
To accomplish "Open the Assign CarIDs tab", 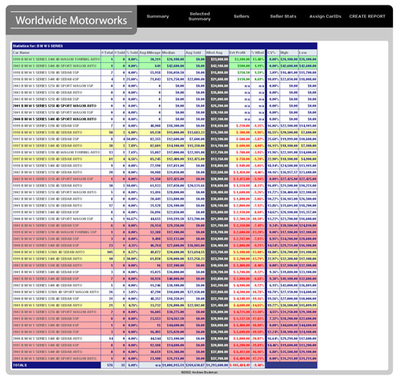I will (x=325, y=16).
